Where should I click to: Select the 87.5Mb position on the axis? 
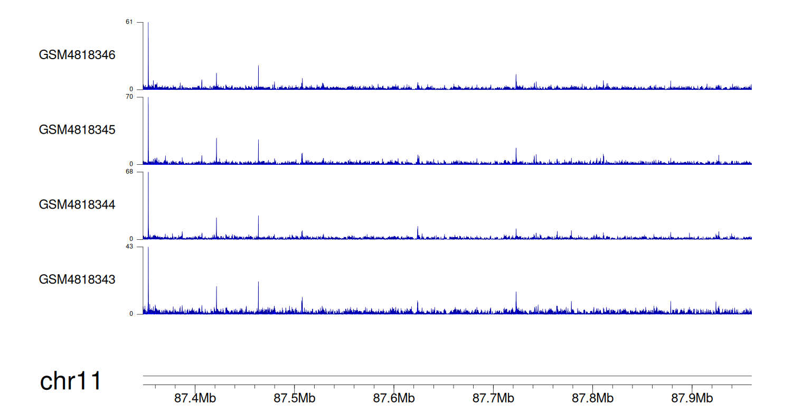[294, 398]
